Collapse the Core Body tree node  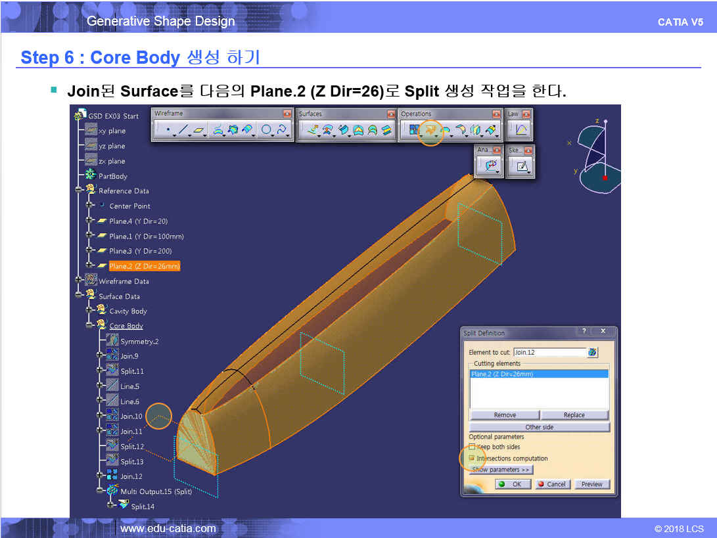coord(90,326)
